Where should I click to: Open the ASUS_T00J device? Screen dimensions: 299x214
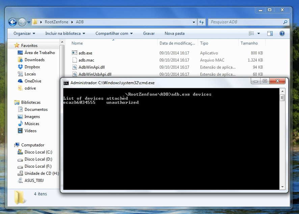(34, 181)
